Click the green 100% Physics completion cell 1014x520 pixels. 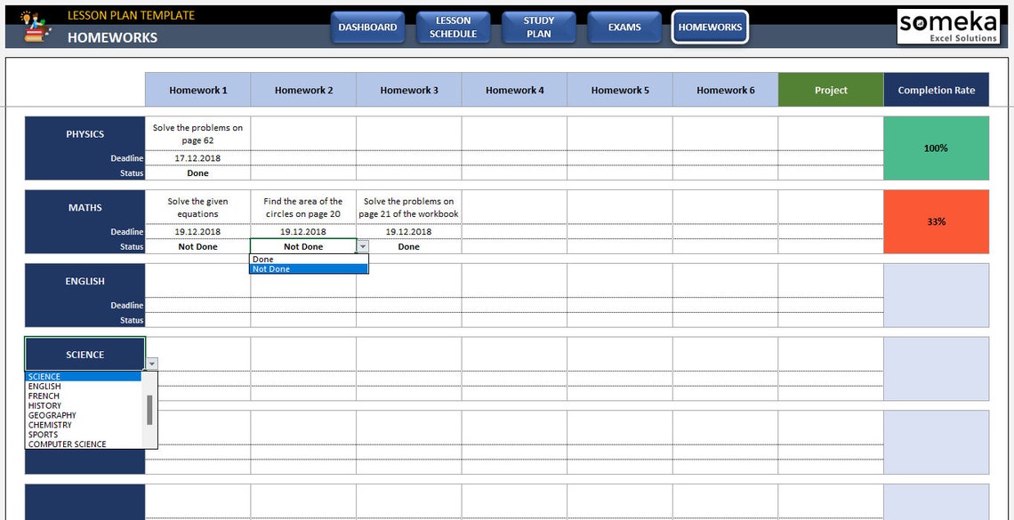pos(936,148)
